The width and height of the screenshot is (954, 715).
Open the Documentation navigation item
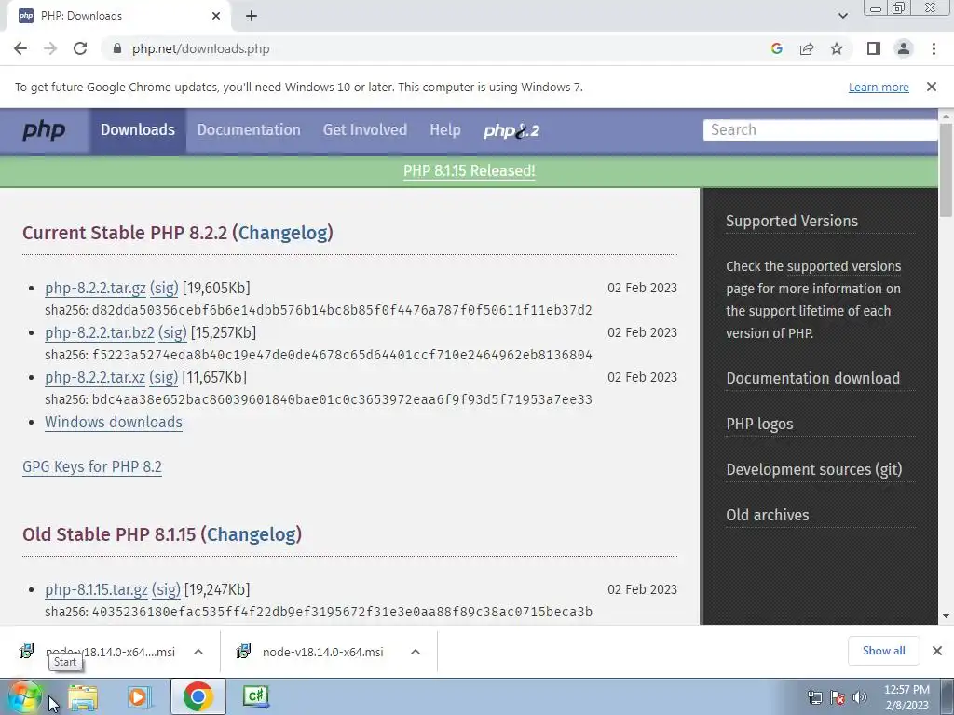[248, 130]
